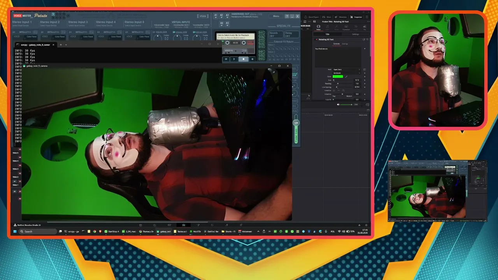Open the galaxy_note taskbar window
Screen dimensions: 498x280
(x=164, y=231)
